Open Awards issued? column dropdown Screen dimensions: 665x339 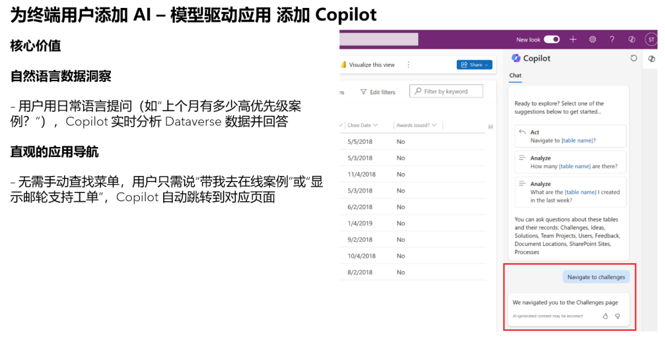pos(434,125)
